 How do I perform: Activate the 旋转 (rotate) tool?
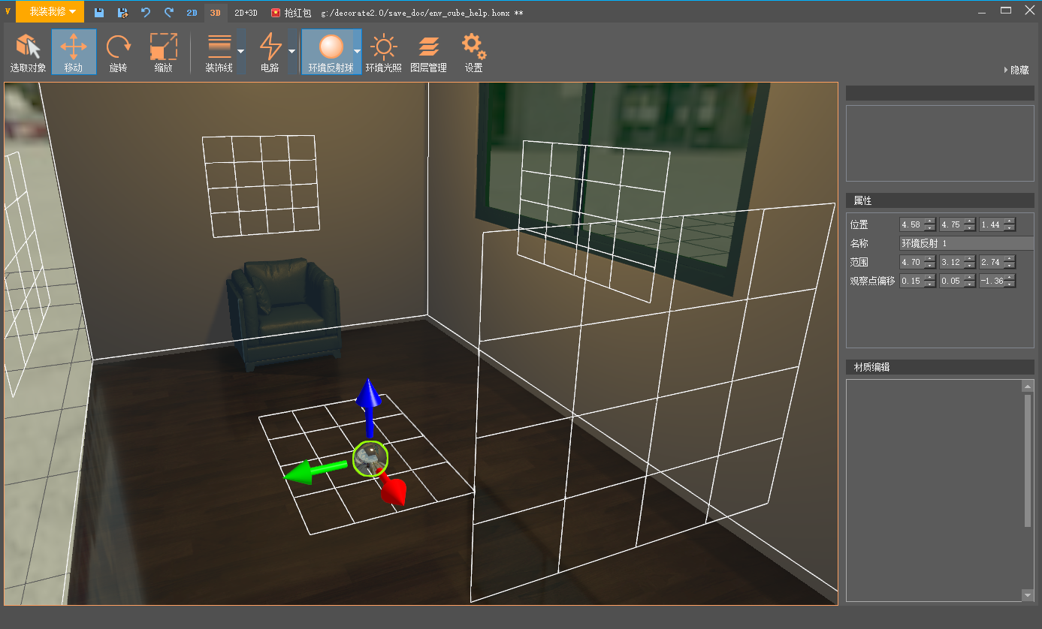pos(118,52)
